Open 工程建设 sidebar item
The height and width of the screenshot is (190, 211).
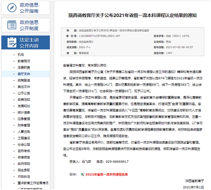tap(24, 138)
